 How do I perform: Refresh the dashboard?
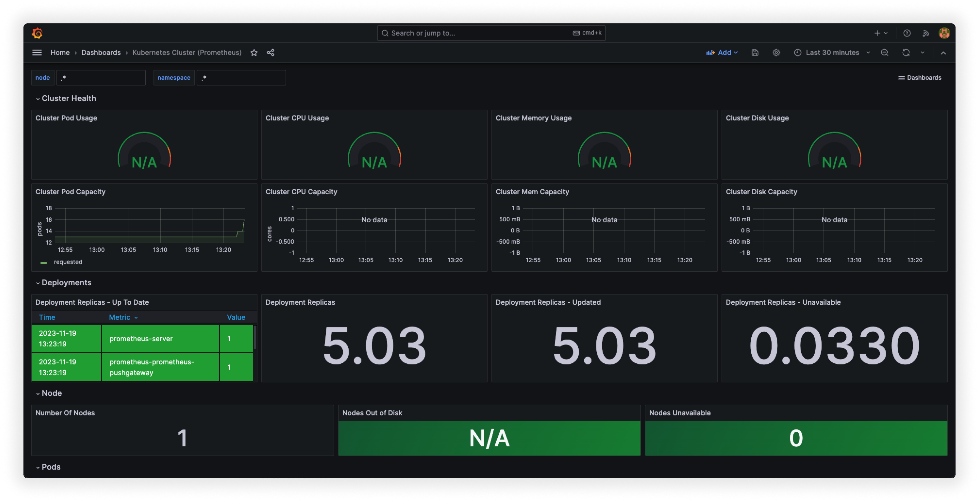click(906, 52)
